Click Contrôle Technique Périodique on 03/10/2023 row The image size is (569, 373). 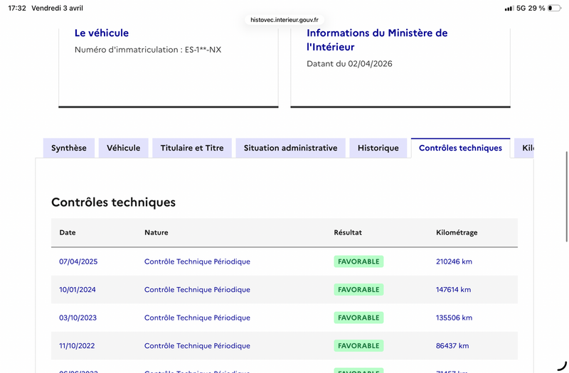[x=197, y=318]
